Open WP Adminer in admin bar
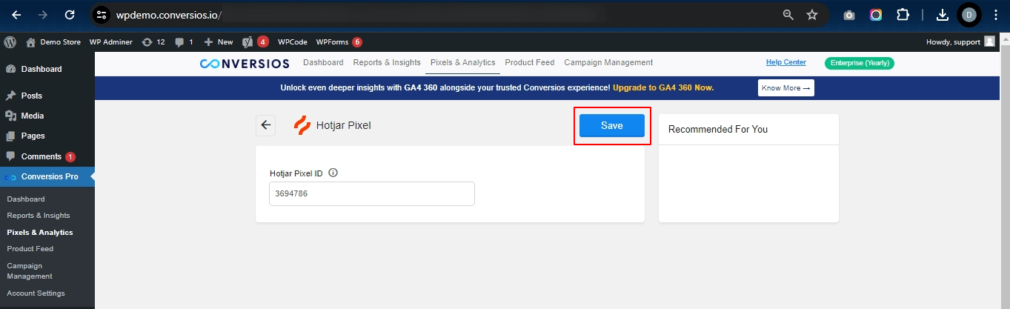This screenshot has width=1010, height=309. [x=111, y=42]
